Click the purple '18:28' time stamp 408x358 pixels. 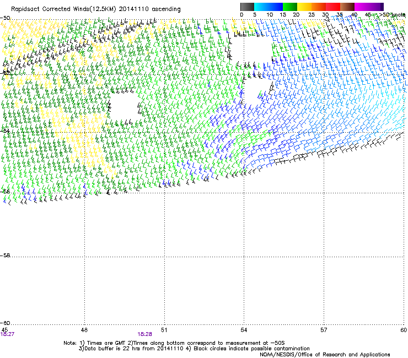pos(144,334)
